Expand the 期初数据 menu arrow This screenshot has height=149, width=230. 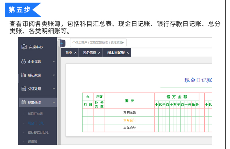54,75
